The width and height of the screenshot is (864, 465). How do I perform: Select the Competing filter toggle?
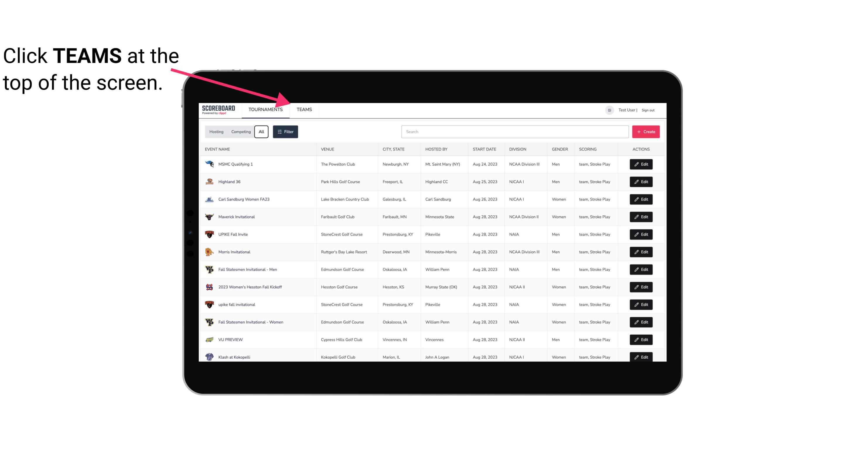240,132
